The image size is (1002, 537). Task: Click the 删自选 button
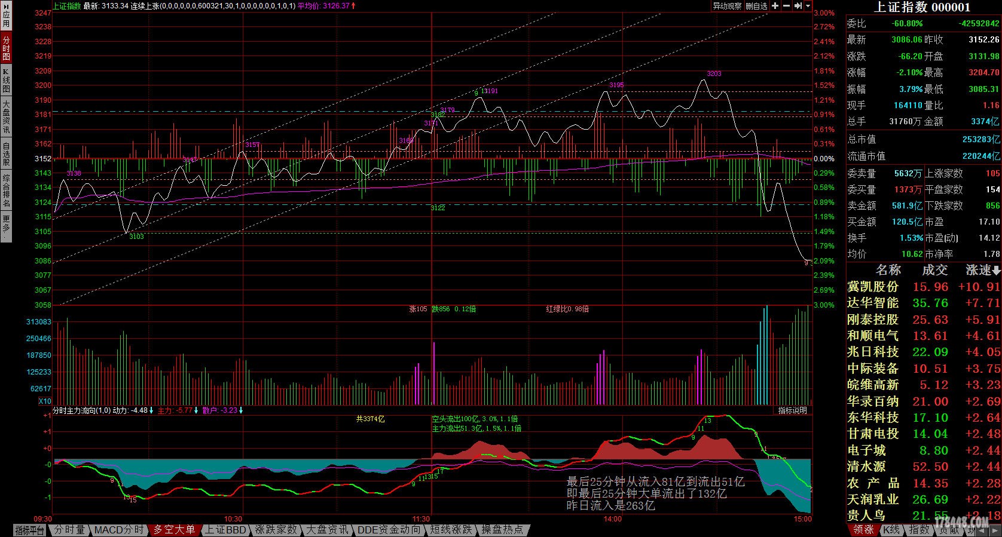tap(756, 6)
